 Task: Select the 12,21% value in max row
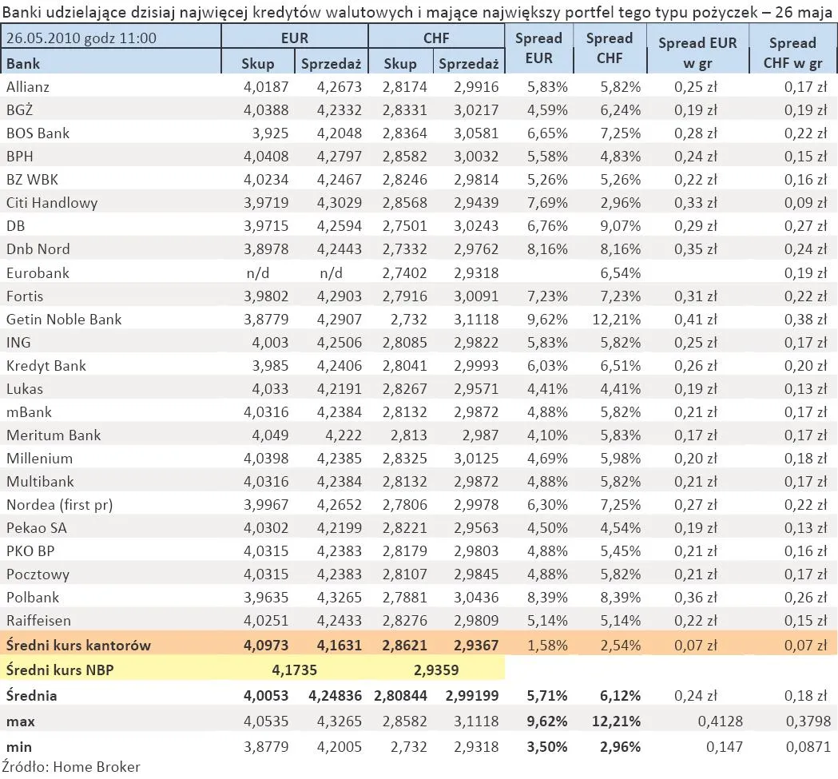[618, 721]
